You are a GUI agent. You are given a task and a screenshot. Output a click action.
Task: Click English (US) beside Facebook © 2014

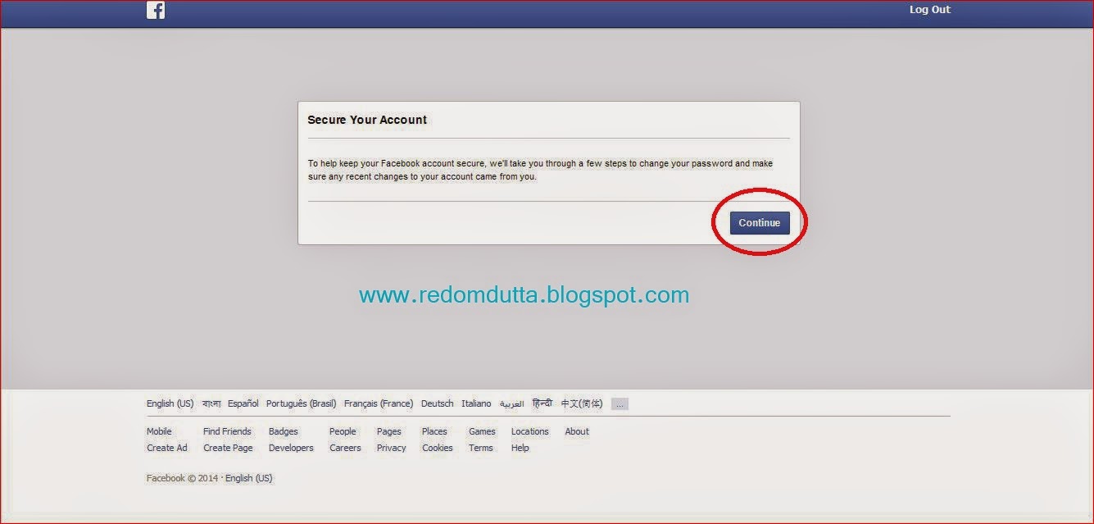point(248,478)
